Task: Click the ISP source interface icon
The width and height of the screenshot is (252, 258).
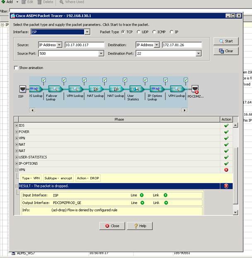Action: point(22,89)
